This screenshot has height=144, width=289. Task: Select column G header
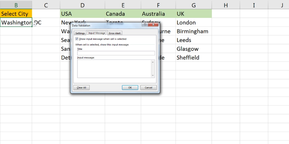(194, 5)
